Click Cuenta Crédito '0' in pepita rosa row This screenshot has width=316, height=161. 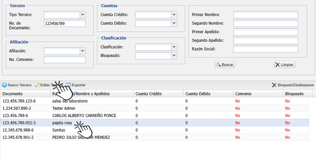click(x=137, y=123)
